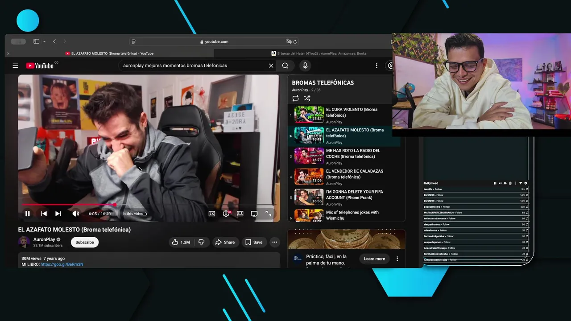Image resolution: width=571 pixels, height=321 pixels.
Task: Toggle playlist loop icon
Action: pos(295,98)
